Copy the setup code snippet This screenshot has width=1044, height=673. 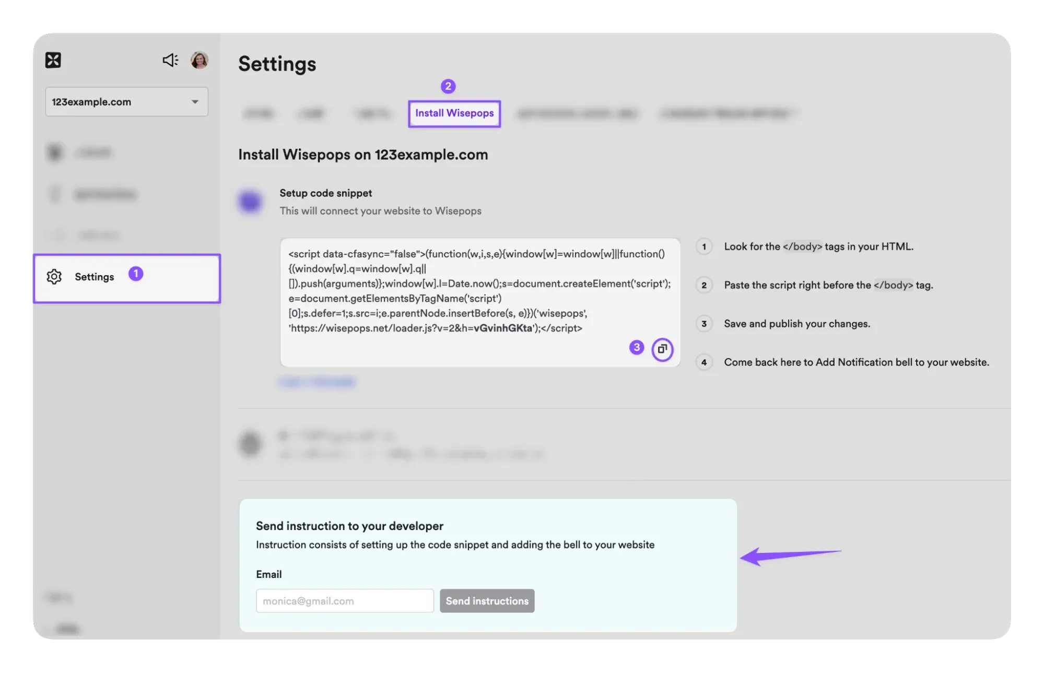pos(662,350)
